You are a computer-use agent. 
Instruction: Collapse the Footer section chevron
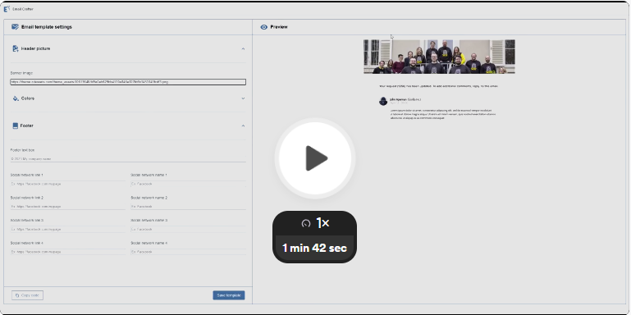pyautogui.click(x=243, y=126)
